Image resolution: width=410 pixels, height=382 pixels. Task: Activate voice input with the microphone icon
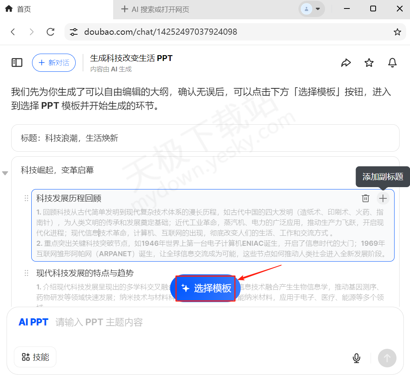[x=356, y=358]
